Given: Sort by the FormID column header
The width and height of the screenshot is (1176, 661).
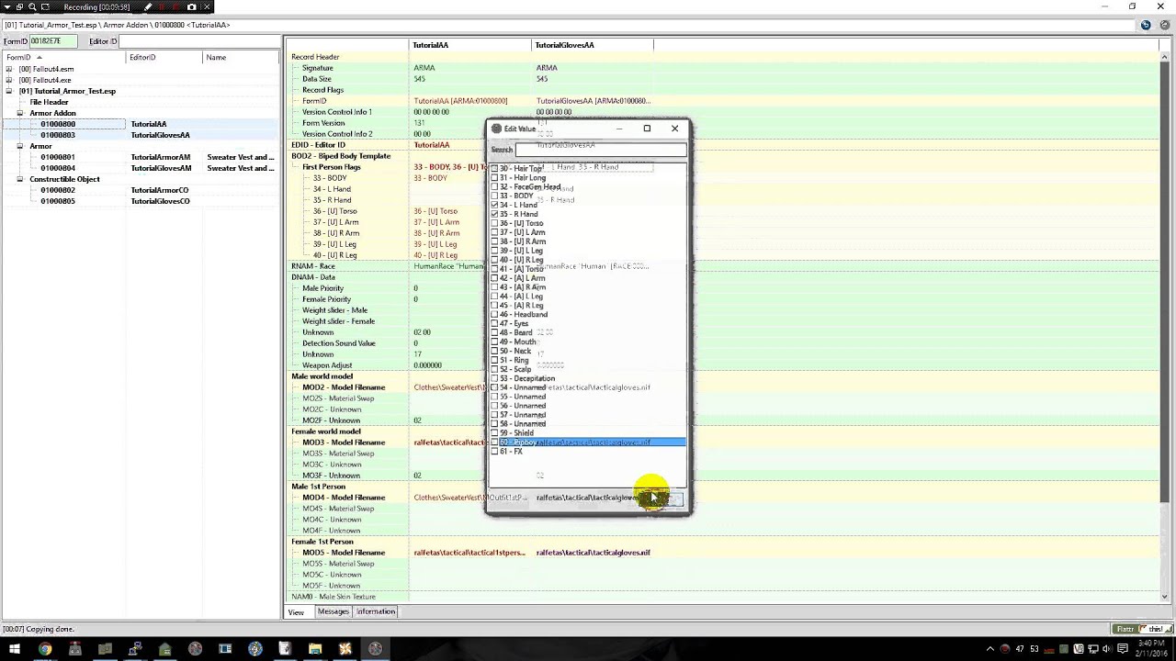Looking at the screenshot, I should 63,57.
